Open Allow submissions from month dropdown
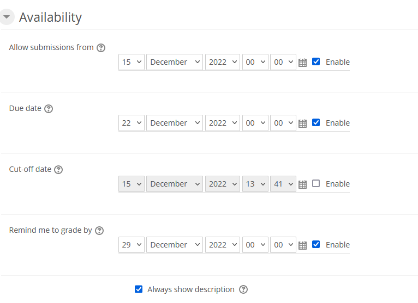 click(175, 62)
